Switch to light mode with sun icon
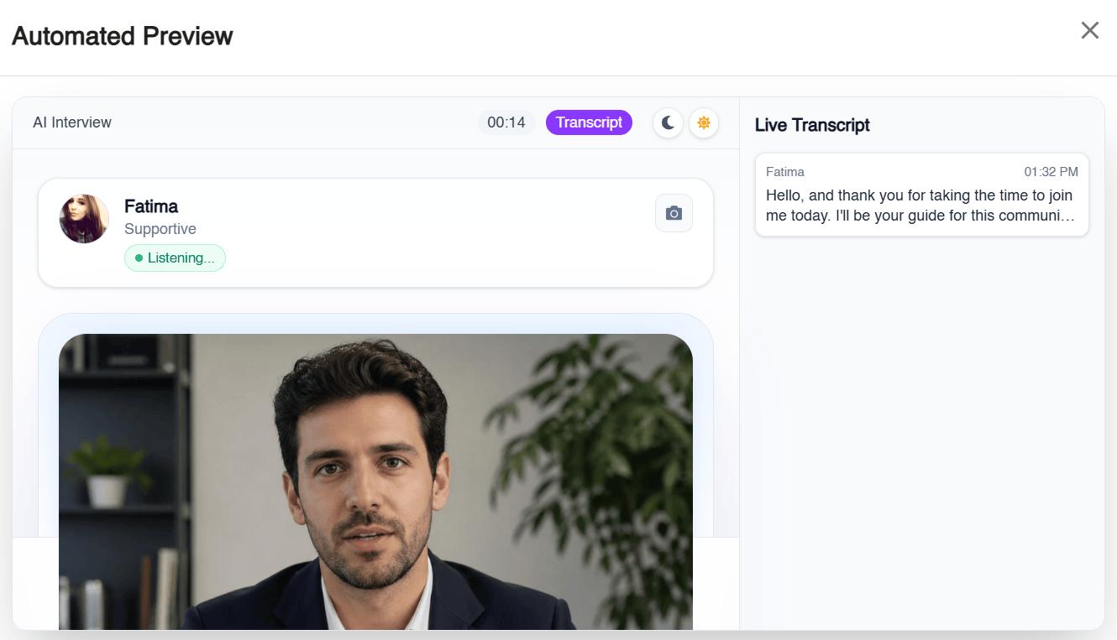This screenshot has height=640, width=1117. [704, 122]
